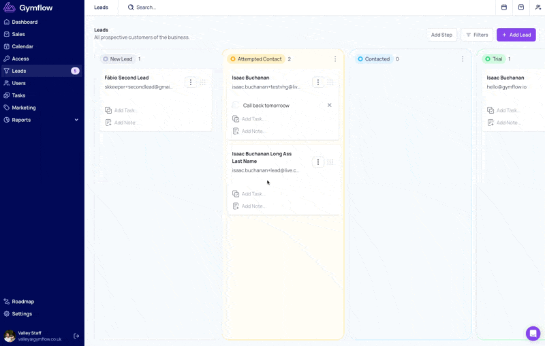
Task: Open the Contacted column options menu
Action: [463, 59]
